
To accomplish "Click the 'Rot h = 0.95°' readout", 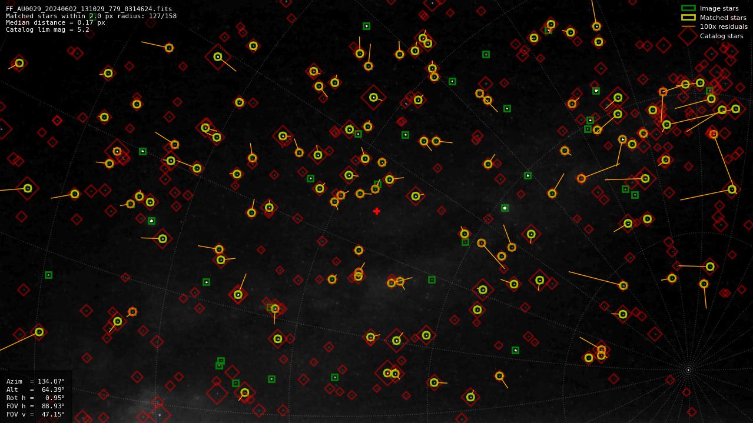I will [x=35, y=398].
